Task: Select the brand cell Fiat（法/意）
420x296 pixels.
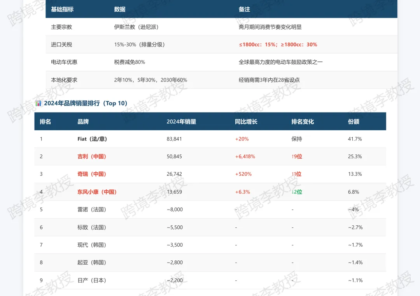Action: (x=92, y=139)
